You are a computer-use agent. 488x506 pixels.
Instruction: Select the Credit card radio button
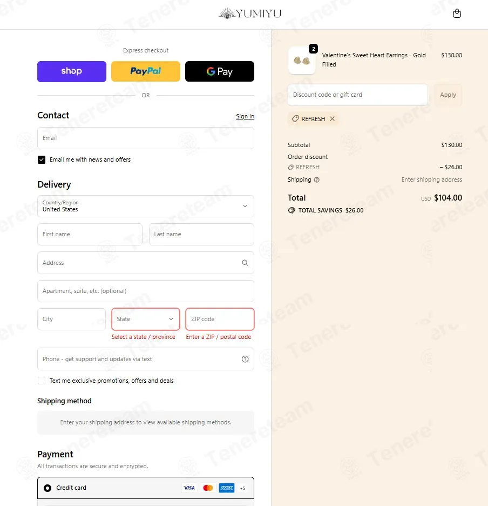click(x=48, y=488)
